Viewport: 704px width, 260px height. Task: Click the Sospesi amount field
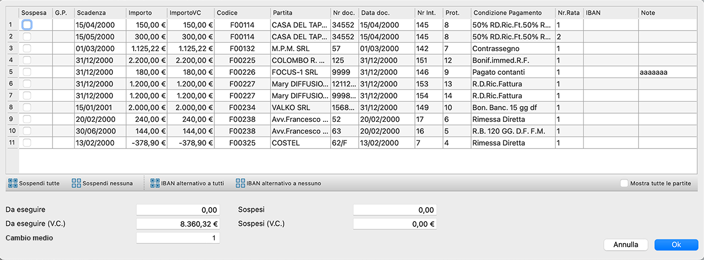click(394, 210)
